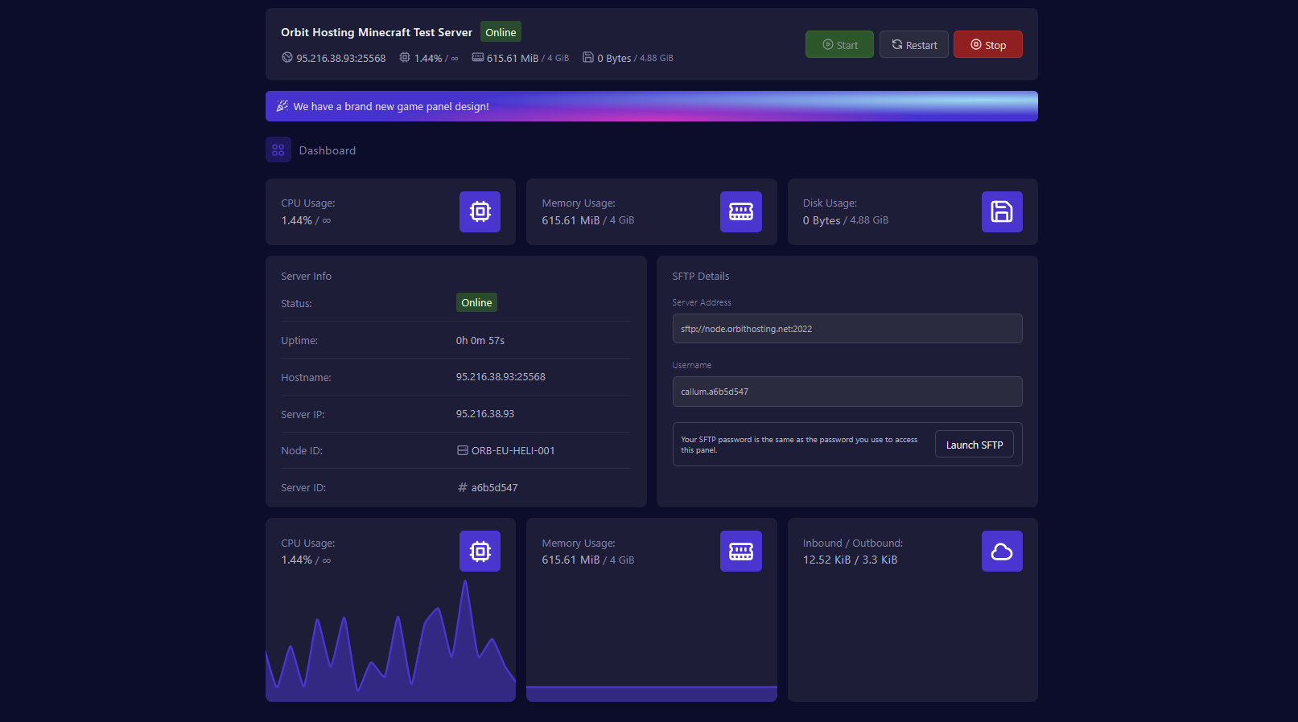The height and width of the screenshot is (722, 1298).
Task: Click the Node ID ORB-EU-HELI-001 value
Action: click(513, 451)
